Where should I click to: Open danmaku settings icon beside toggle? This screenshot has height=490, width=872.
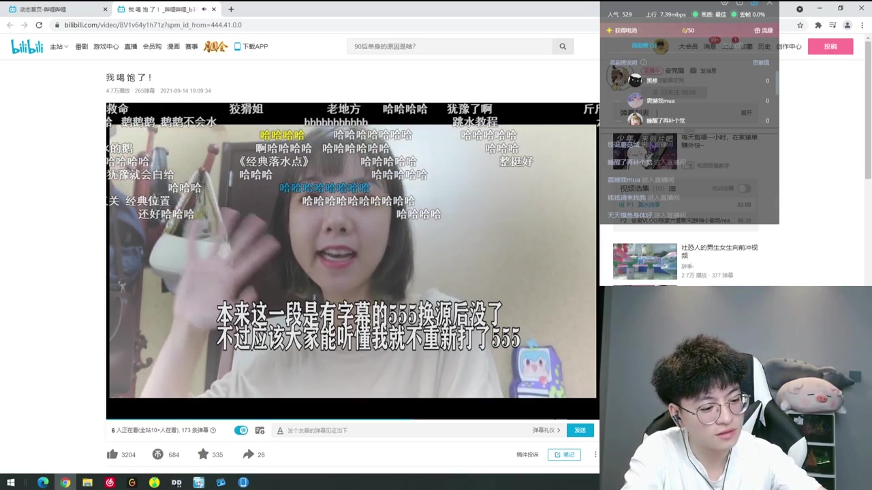(260, 430)
